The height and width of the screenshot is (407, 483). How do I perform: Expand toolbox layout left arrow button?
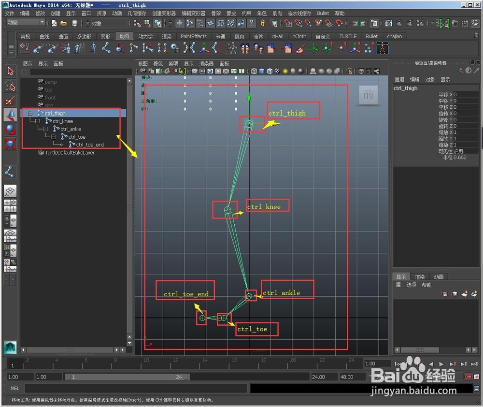6,279
